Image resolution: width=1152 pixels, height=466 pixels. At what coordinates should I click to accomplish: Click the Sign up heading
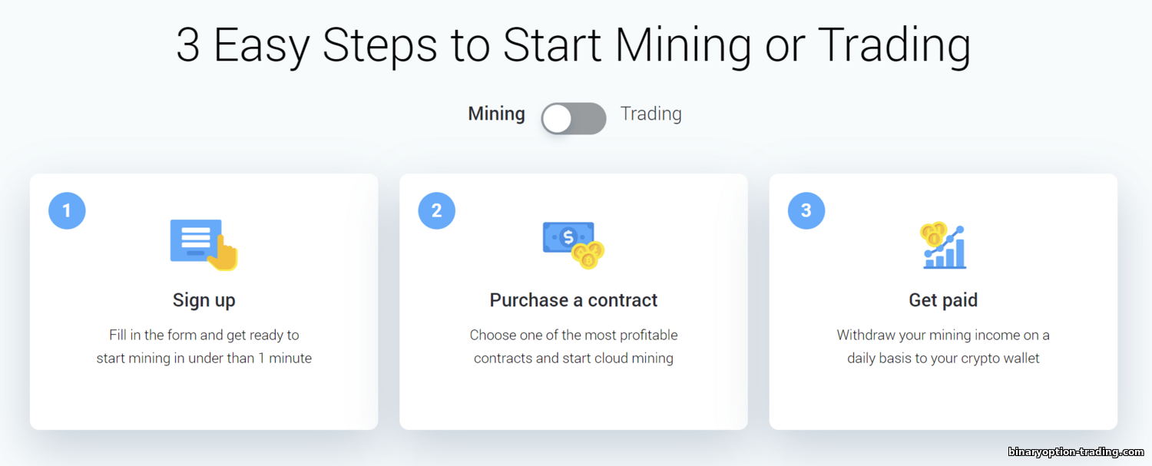pos(204,300)
